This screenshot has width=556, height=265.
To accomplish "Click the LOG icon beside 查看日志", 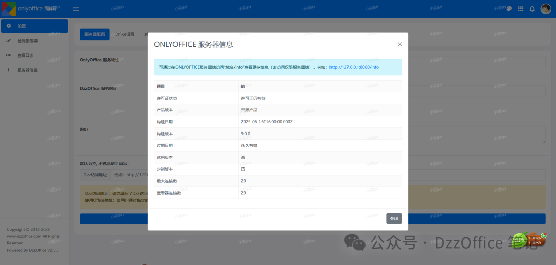I will [9, 55].
